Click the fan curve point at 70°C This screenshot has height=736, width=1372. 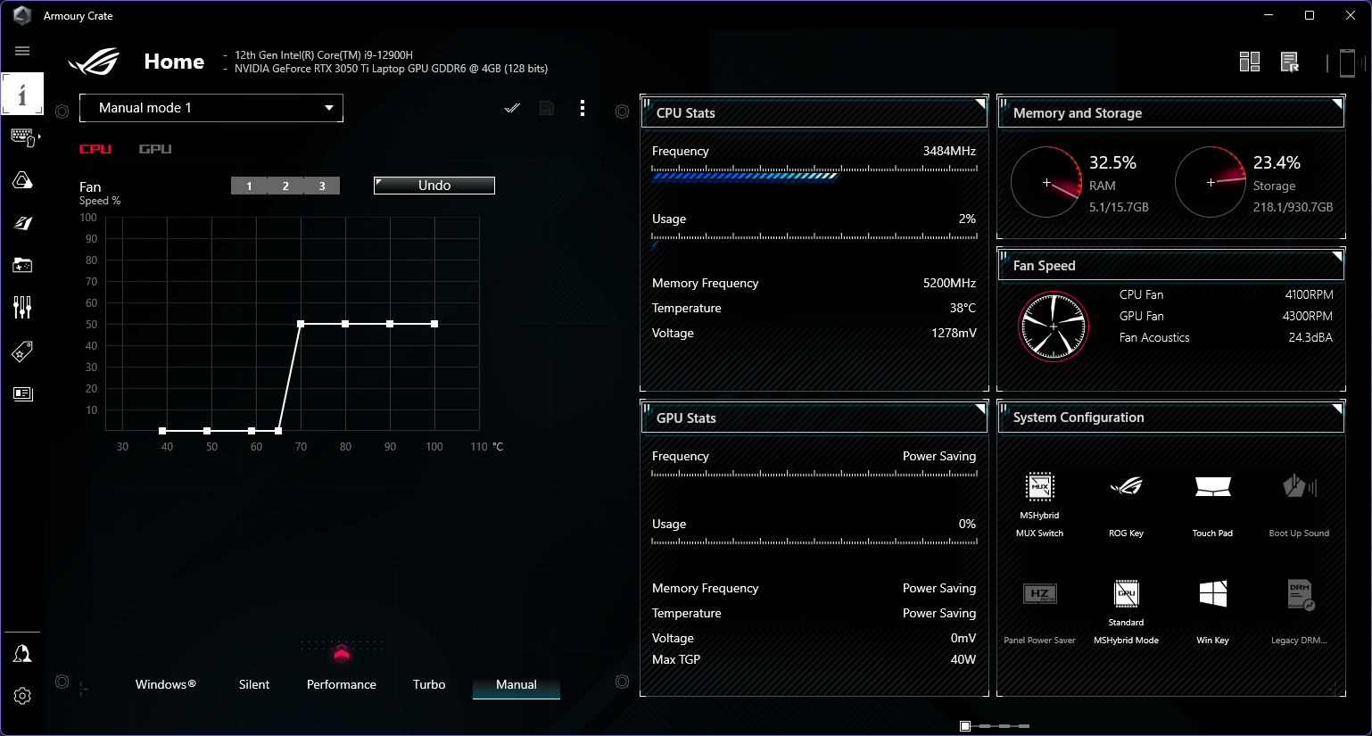point(301,324)
